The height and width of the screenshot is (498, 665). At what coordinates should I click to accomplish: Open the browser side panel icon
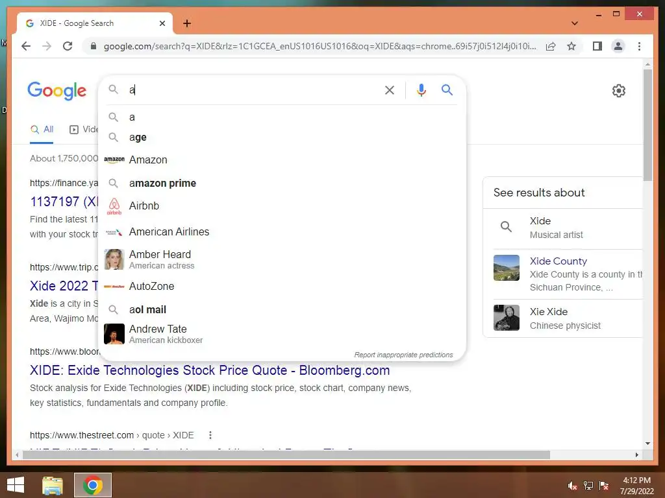[597, 46]
